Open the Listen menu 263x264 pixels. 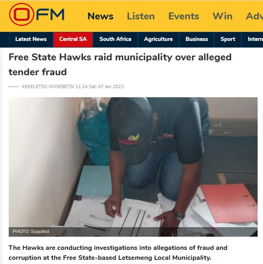pyautogui.click(x=141, y=16)
